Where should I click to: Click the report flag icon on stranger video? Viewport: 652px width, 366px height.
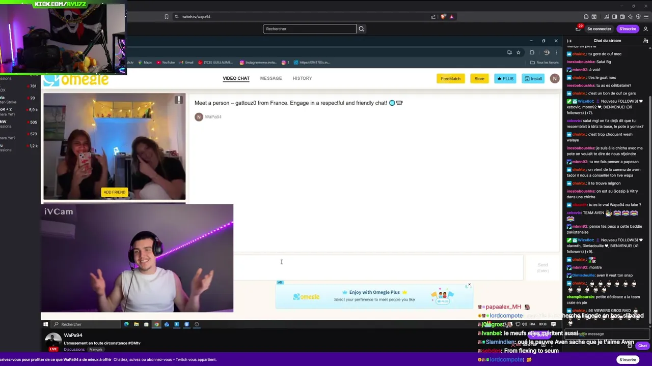pos(179,100)
